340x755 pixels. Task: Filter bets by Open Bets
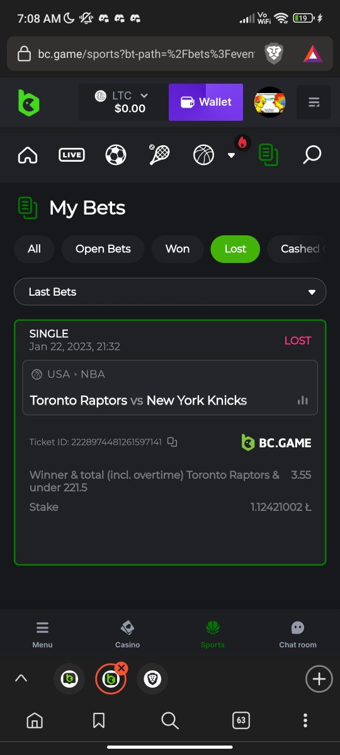[x=103, y=249]
